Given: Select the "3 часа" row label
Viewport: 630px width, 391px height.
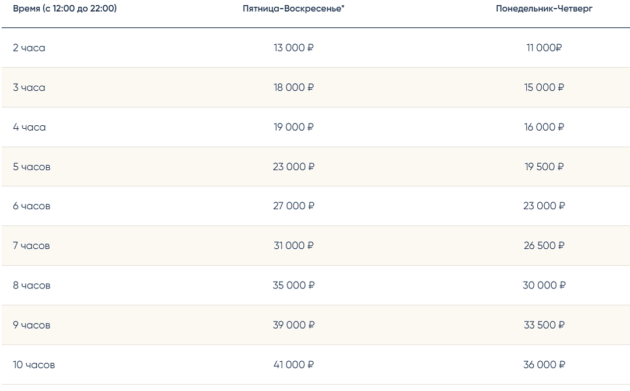Looking at the screenshot, I should (x=29, y=87).
